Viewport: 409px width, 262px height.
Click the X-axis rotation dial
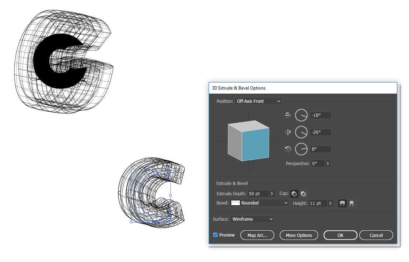pos(301,115)
